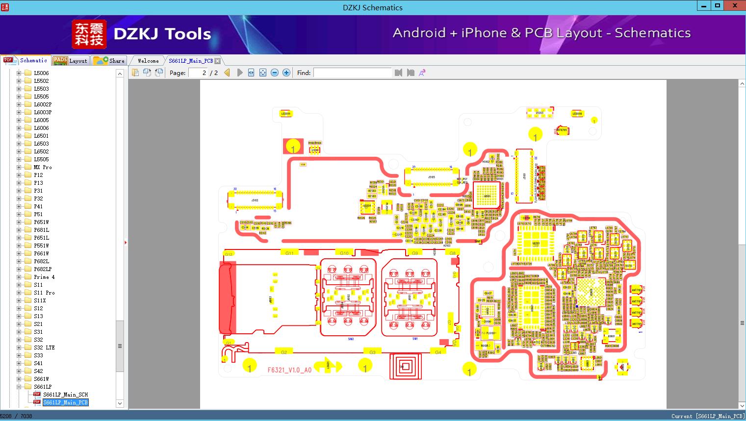Click the Find text box

pyautogui.click(x=352, y=73)
